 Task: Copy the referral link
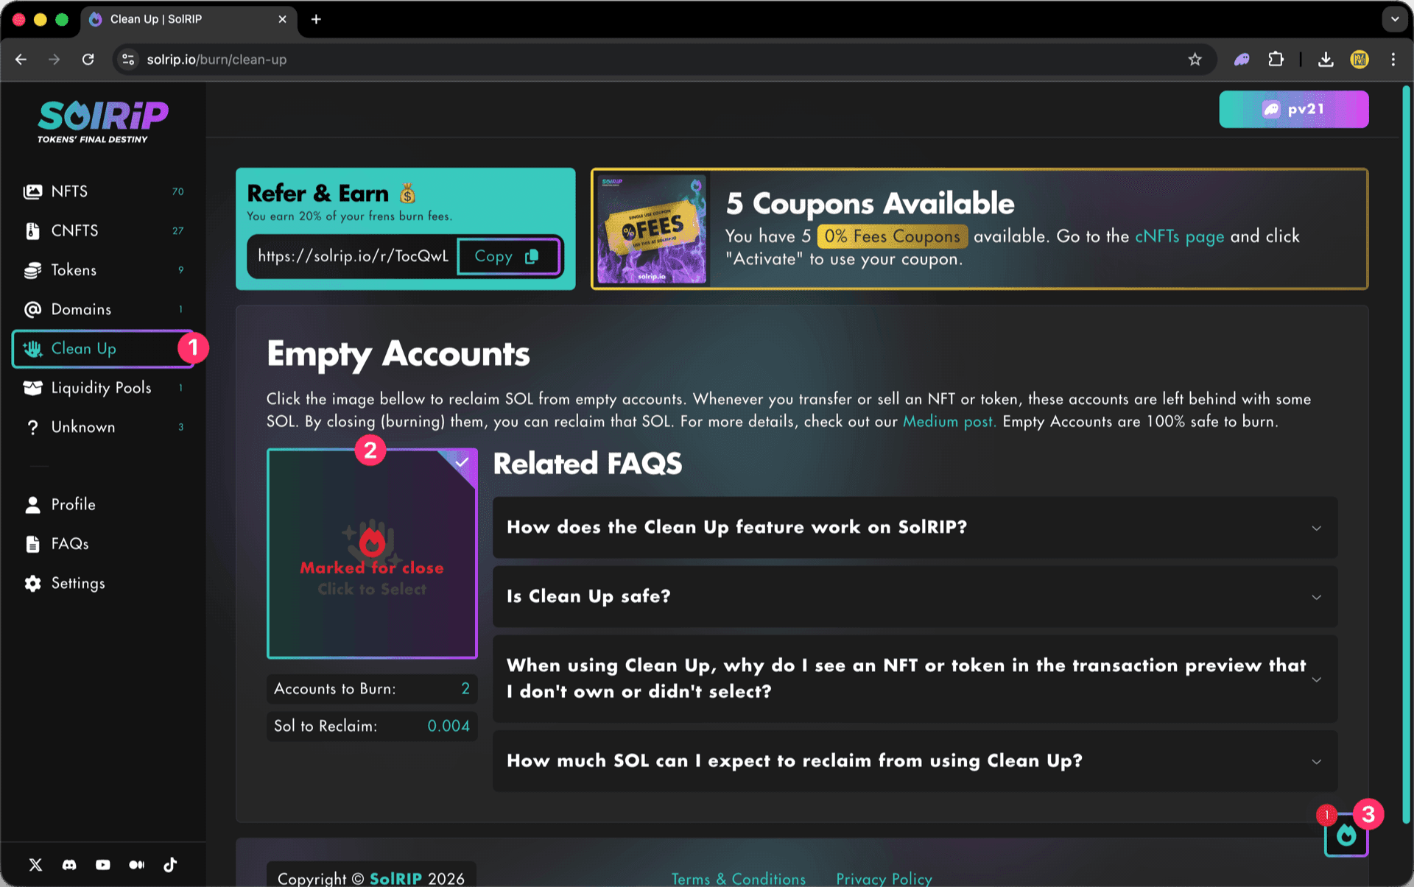point(508,256)
